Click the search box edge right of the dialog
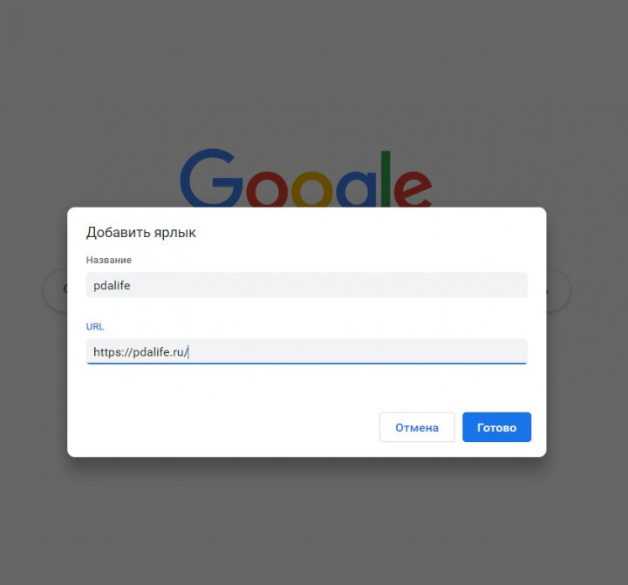 pos(558,290)
